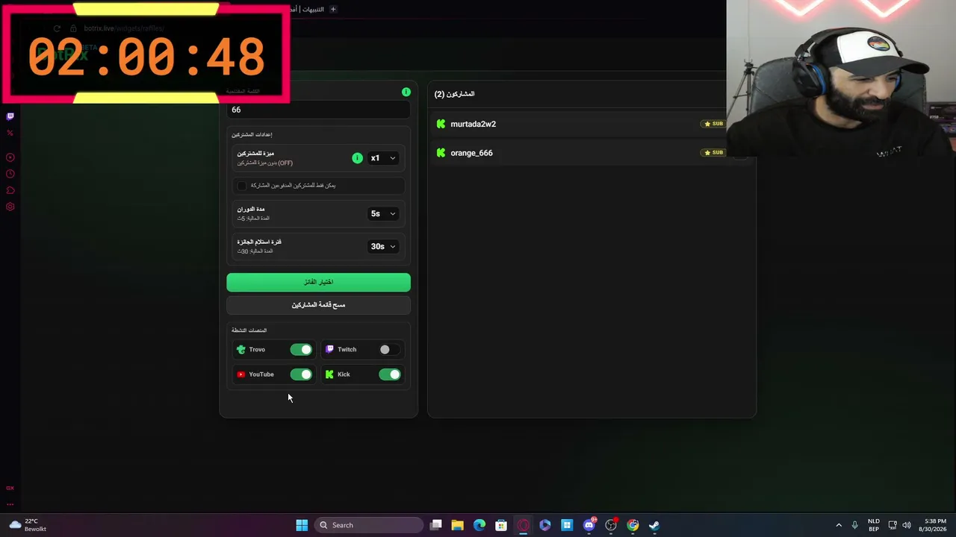Click the green pick-winner button
956x537 pixels.
tap(319, 282)
